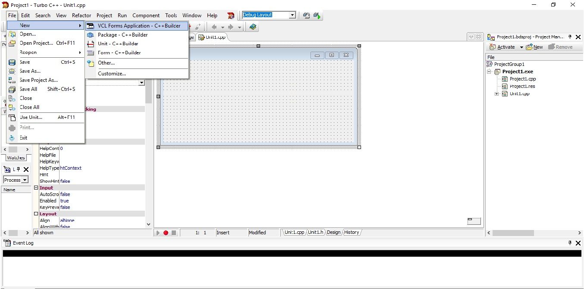The image size is (584, 289).
Task: Pin the local variables panel beside the watches
Action: click(x=19, y=169)
